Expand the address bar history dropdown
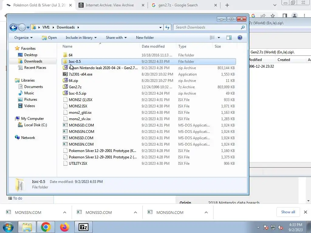 tap(160, 28)
